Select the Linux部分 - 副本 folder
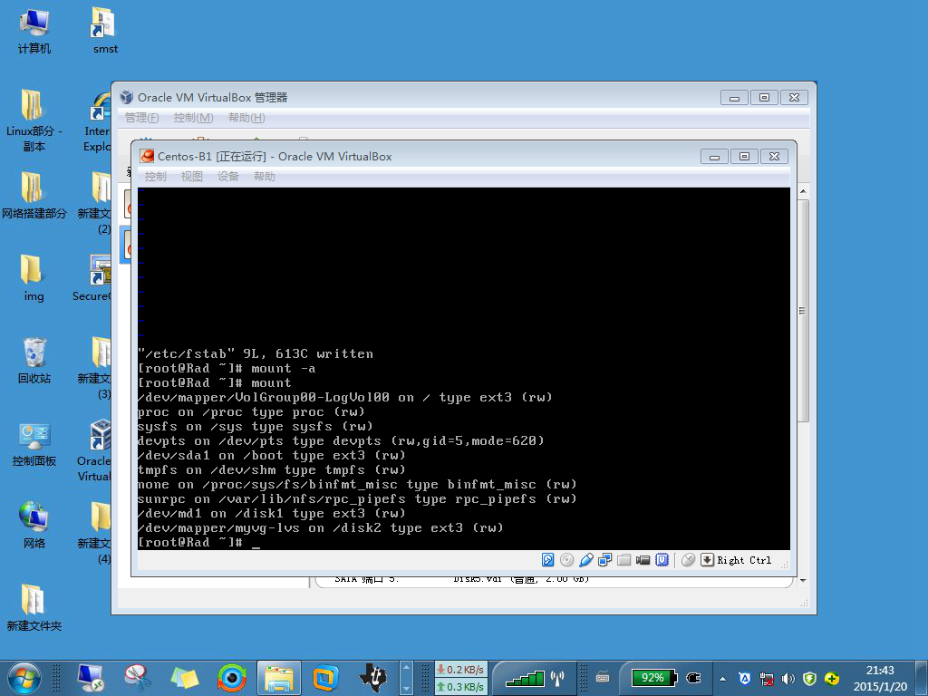Screen dimensions: 928x696 coord(34,121)
